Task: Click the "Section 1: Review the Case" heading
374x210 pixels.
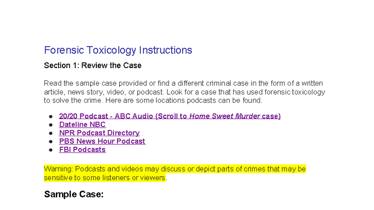Action: [93, 65]
